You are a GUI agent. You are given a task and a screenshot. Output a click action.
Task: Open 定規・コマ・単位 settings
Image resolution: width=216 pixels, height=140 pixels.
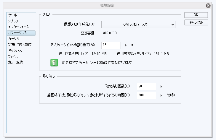tap(20, 45)
